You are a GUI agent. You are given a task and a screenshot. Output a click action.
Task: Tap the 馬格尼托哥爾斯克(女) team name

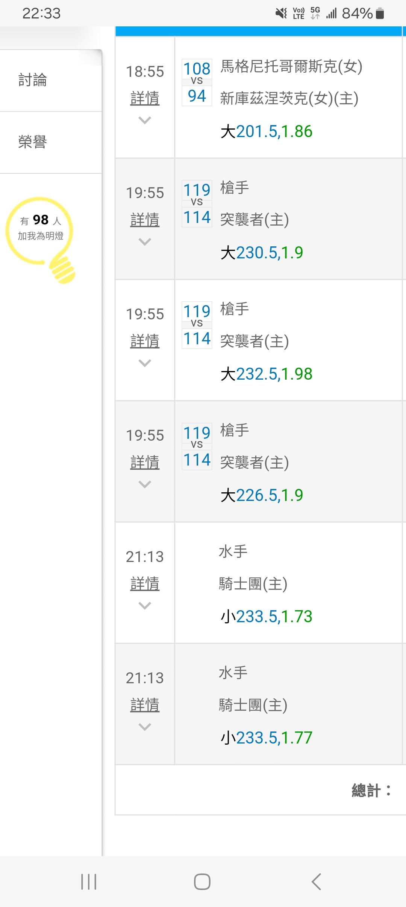pyautogui.click(x=291, y=67)
